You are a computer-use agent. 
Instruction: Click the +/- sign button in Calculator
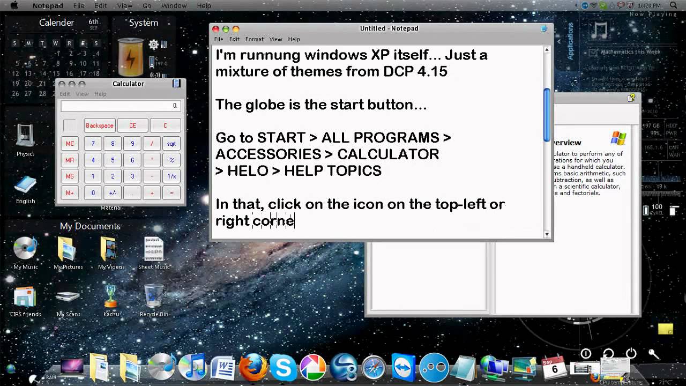(113, 193)
